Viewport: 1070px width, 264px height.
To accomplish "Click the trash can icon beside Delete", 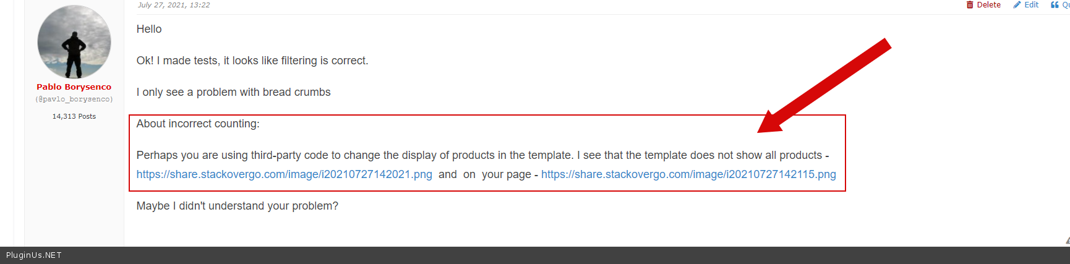I will [970, 5].
